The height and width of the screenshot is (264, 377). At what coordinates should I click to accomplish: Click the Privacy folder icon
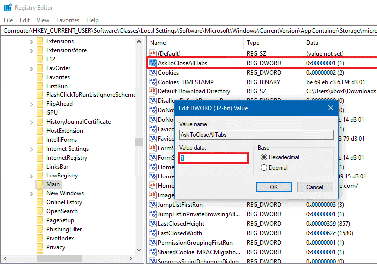click(40, 247)
